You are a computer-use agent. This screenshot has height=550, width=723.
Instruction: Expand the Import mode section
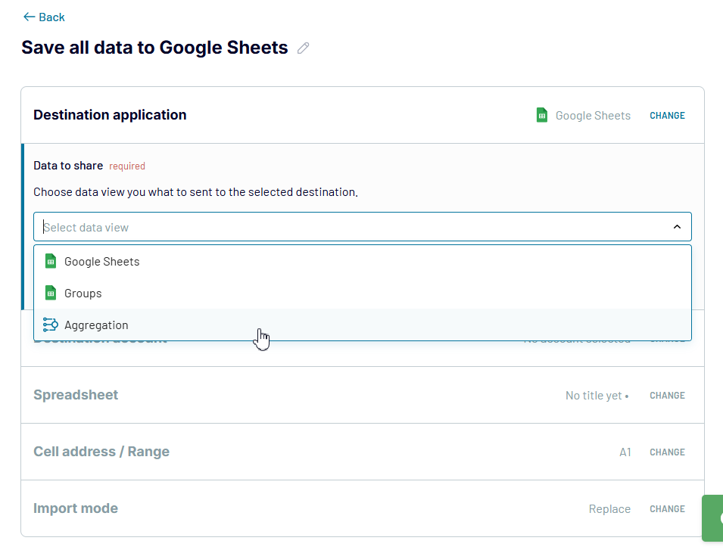76,508
